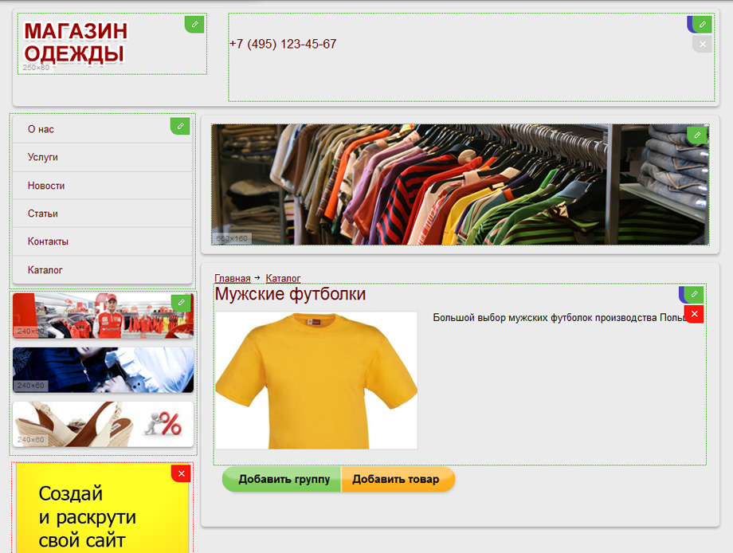Click edit pencil on the МАГАЗИН ОДЕЖДЫ logo block

tap(194, 25)
